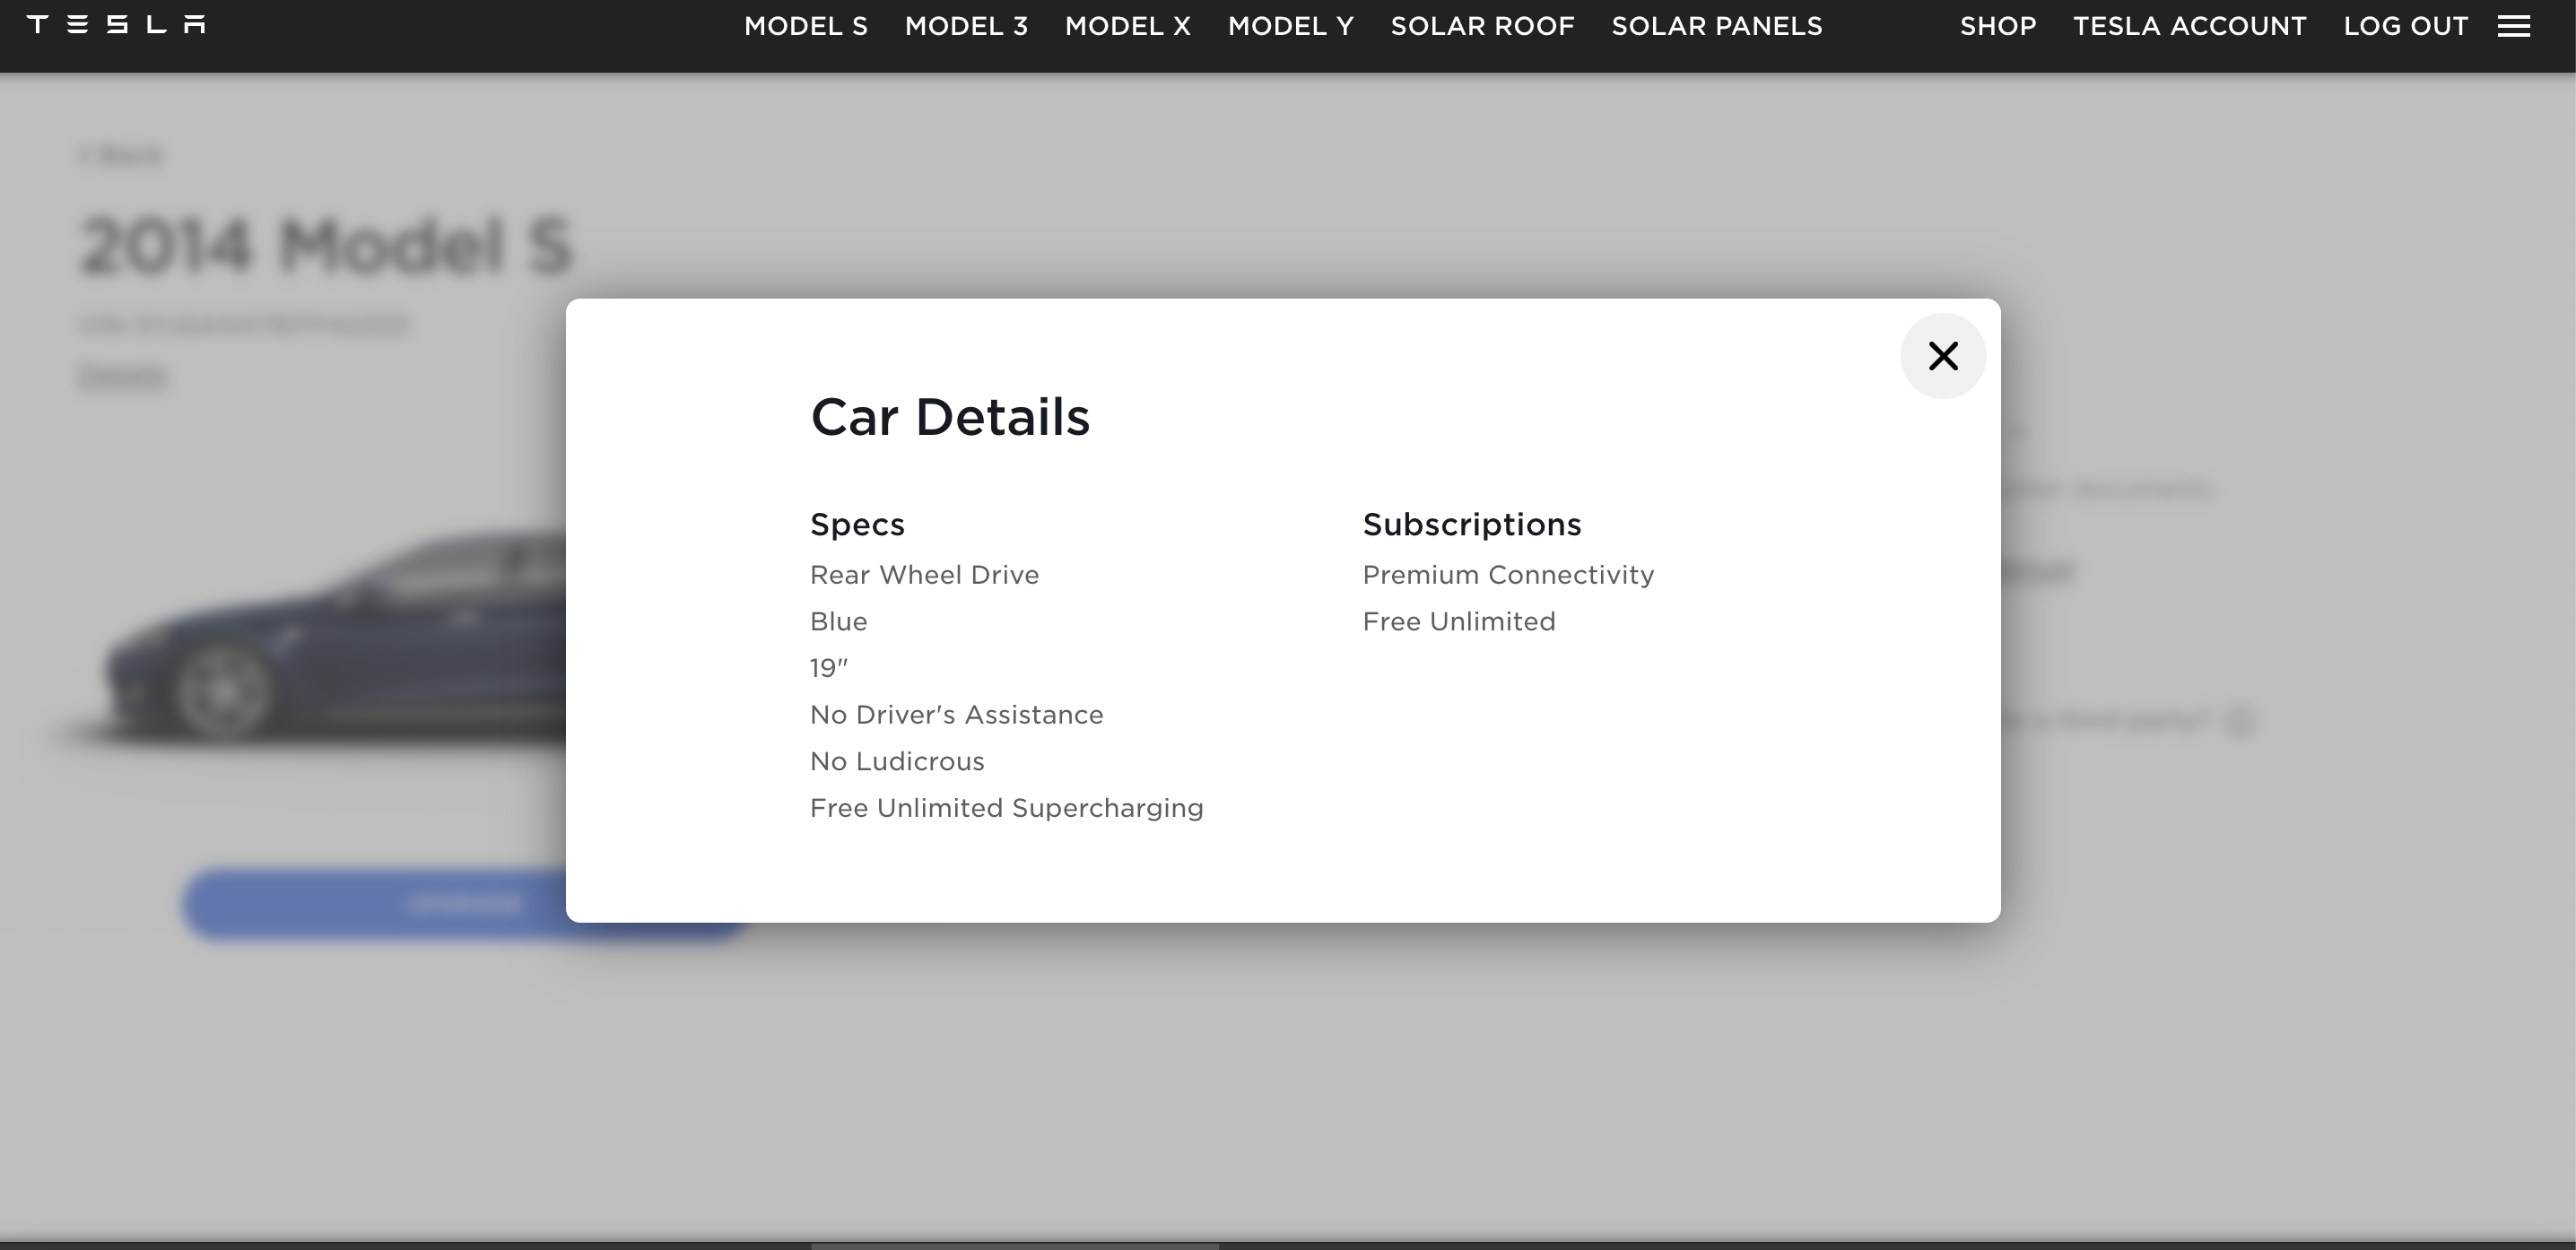Screen dimensions: 2576x1250
Task: Open the hamburger menu icon
Action: coord(2513,27)
